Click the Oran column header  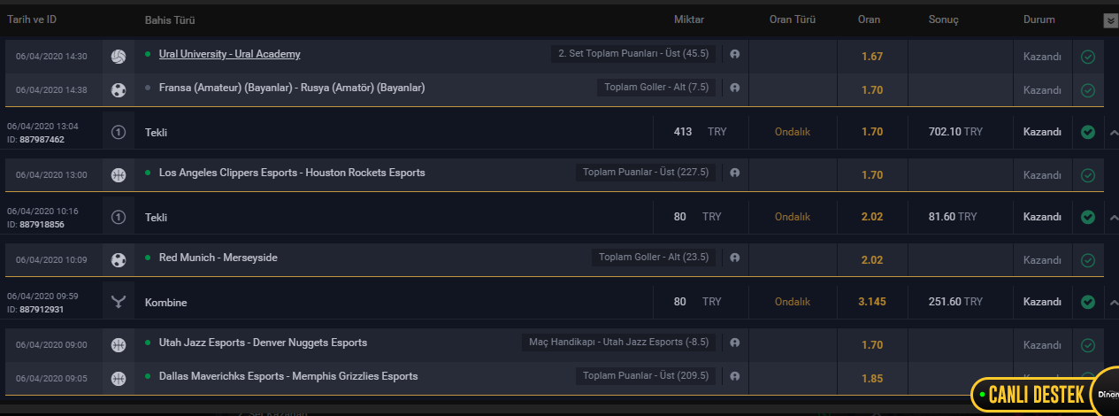coord(869,19)
